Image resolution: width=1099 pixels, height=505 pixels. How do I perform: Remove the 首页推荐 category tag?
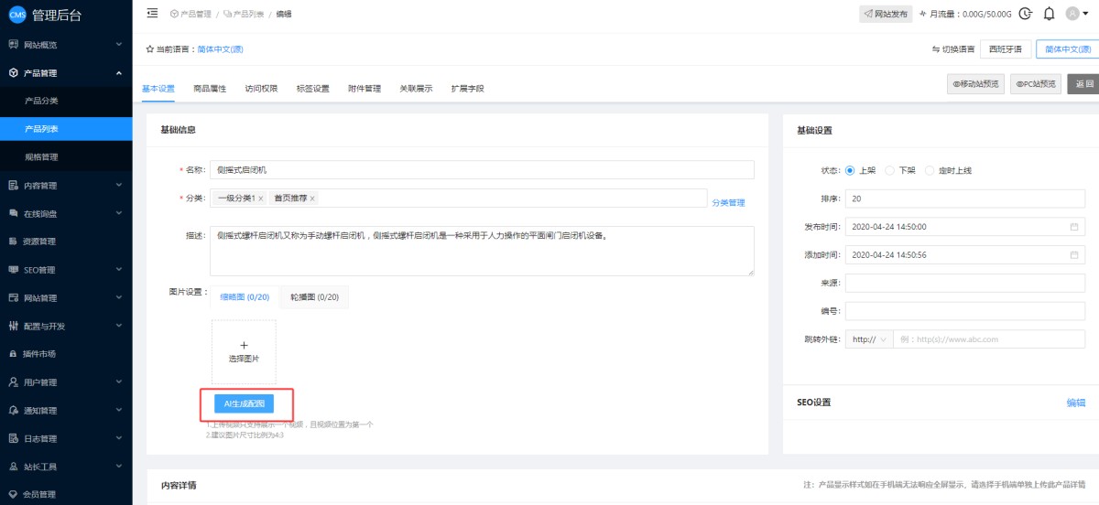[x=312, y=199]
